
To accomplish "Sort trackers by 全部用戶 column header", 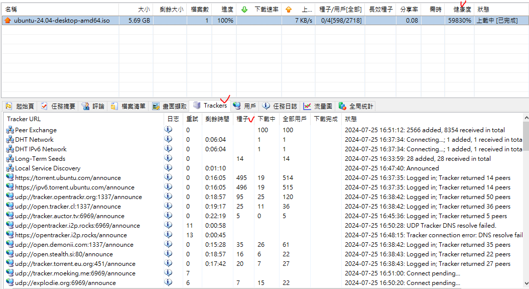I will 294,119.
